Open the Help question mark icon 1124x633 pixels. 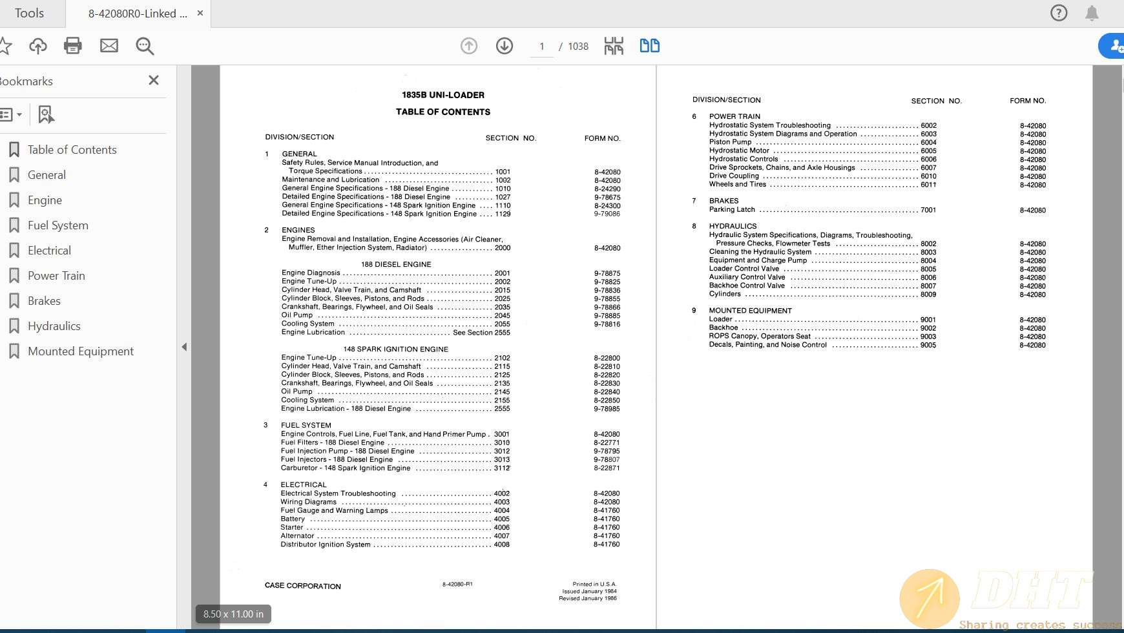pos(1059,13)
